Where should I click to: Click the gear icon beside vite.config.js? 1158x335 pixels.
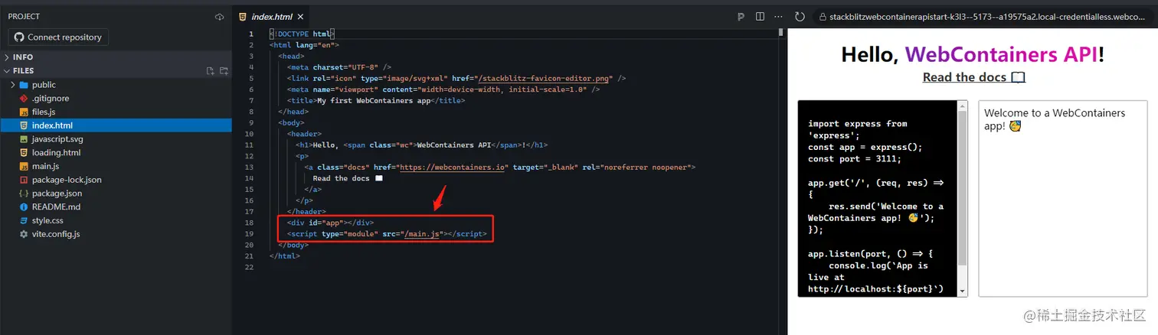[24, 234]
